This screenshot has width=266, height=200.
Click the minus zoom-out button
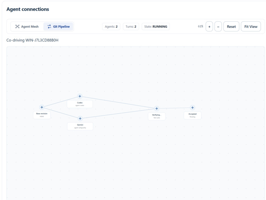[218, 27]
